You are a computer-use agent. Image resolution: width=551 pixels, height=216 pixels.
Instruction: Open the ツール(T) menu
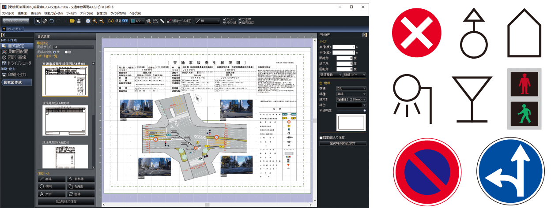72,13
